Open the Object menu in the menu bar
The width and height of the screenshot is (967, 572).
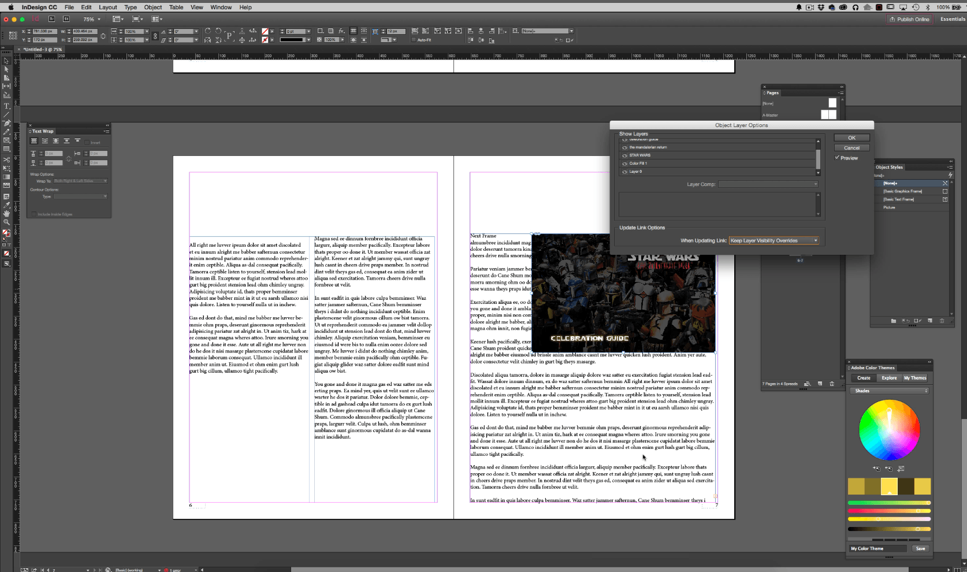(x=153, y=7)
